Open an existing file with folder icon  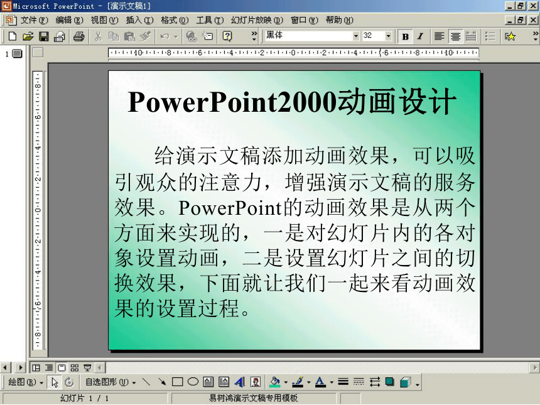point(28,36)
